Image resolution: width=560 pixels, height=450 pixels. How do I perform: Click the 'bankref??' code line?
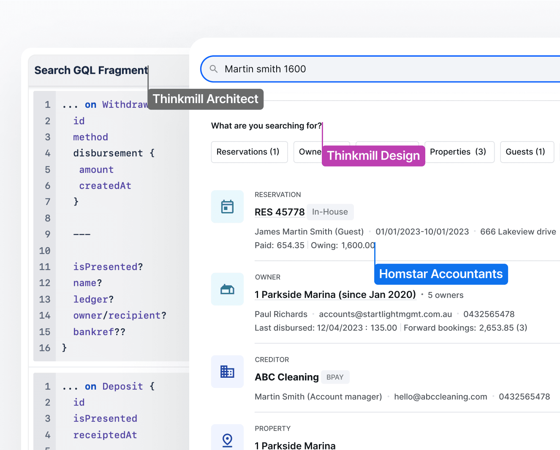pos(99,332)
